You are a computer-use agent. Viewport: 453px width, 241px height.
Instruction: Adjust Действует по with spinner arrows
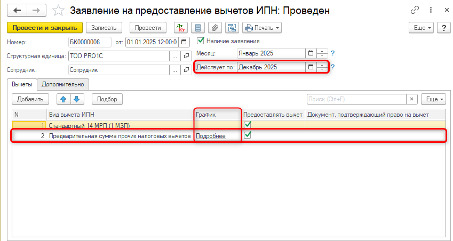coord(322,67)
